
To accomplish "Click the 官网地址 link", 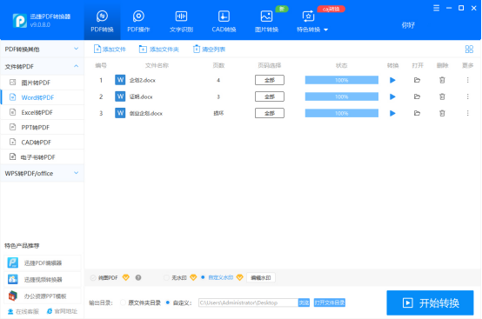I will click(x=62, y=312).
